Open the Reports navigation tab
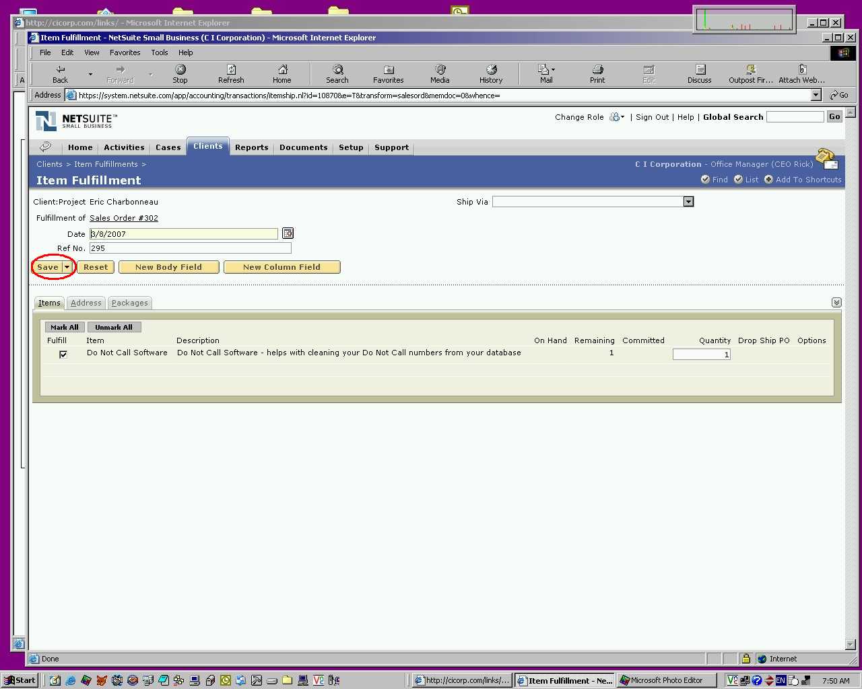Screen dimensions: 862x689 (251, 147)
